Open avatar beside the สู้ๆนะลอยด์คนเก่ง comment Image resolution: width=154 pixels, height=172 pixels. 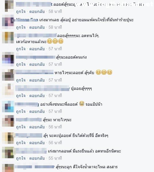[x=8, y=59]
